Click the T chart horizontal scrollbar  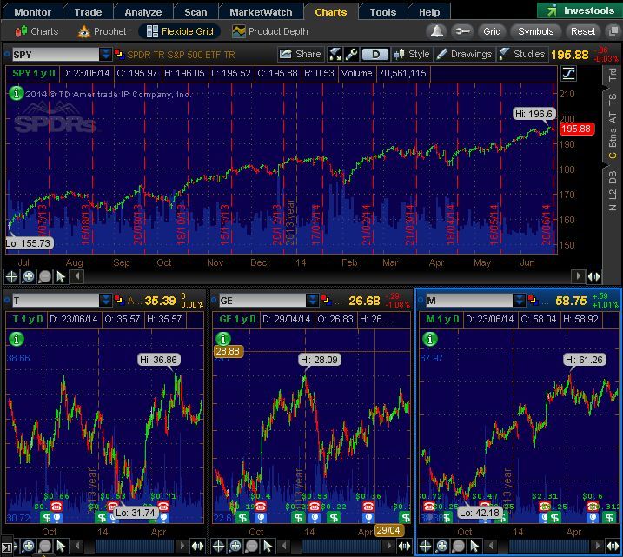point(135,546)
